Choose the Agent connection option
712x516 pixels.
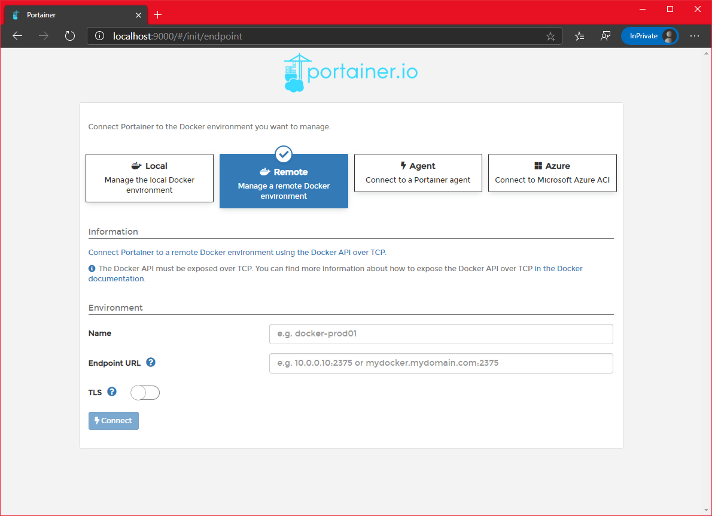418,173
